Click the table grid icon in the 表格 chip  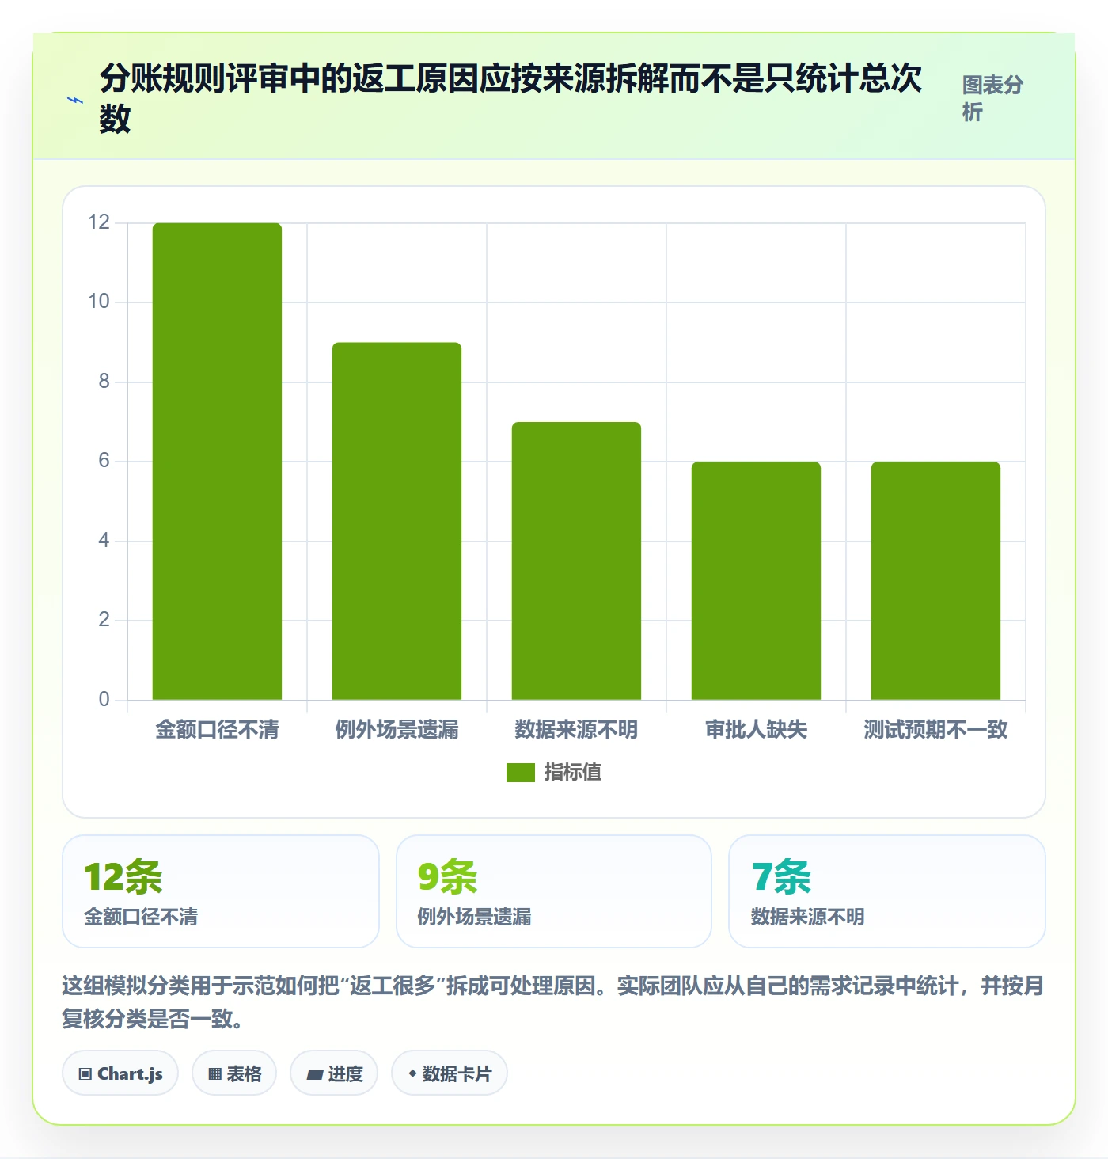coord(214,1074)
